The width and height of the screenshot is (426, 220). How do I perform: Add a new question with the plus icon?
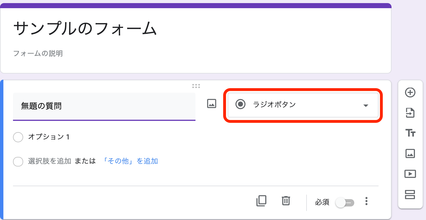pyautogui.click(x=410, y=92)
